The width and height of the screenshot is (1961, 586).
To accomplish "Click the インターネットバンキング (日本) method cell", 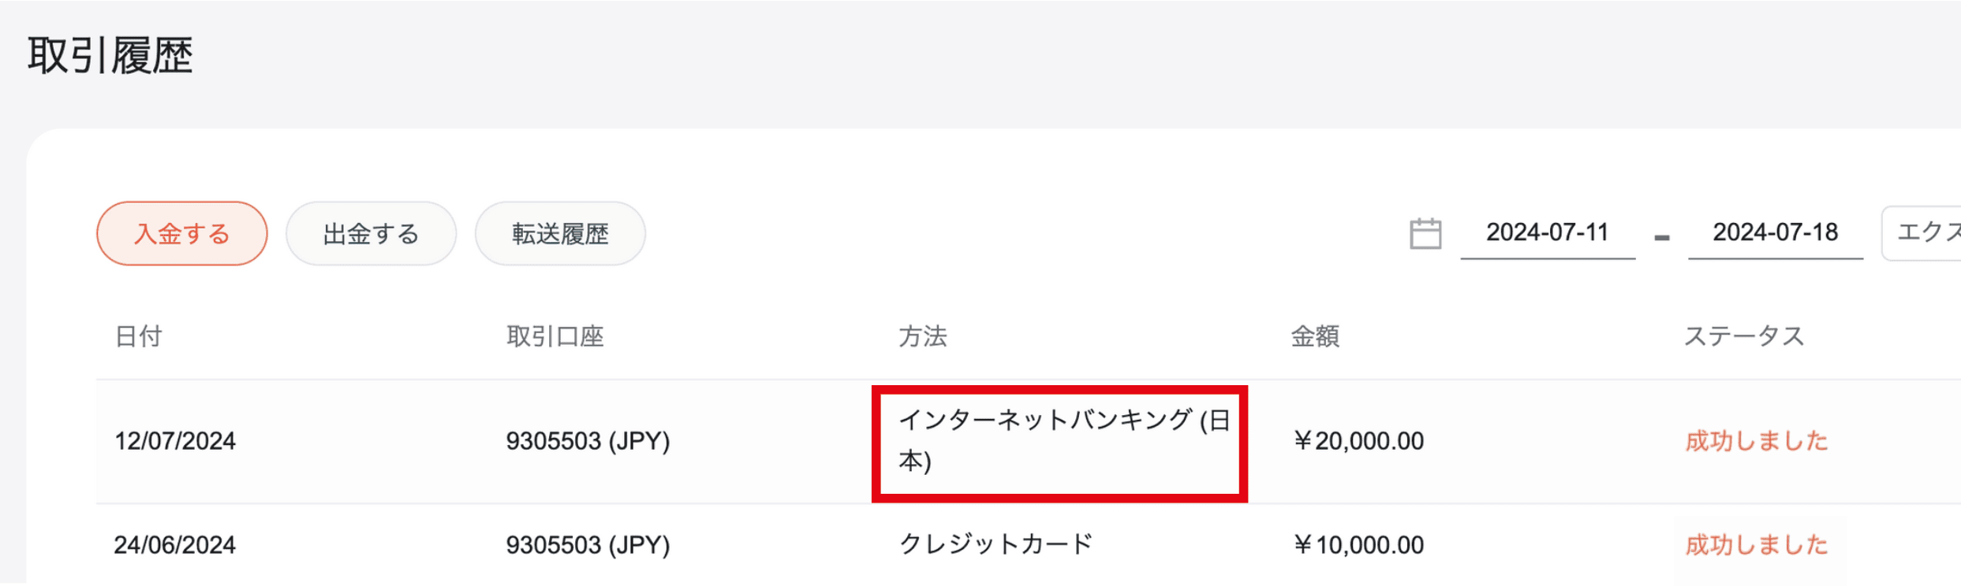I will tap(1059, 441).
